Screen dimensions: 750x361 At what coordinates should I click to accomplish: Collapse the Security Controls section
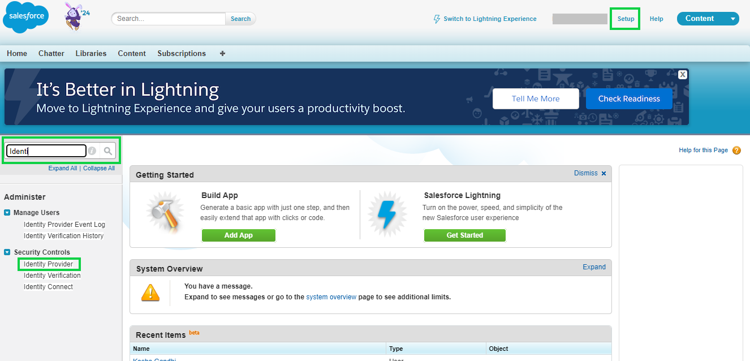[x=7, y=252]
